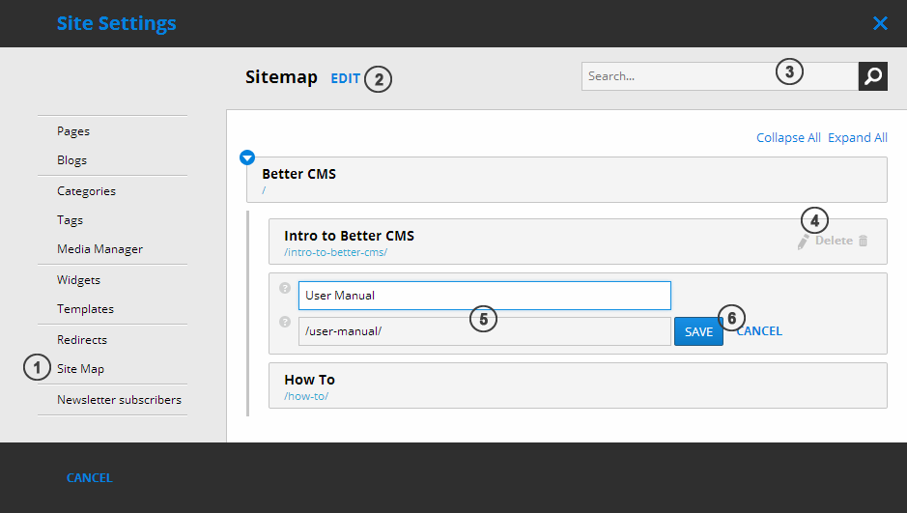Select the Intro to Better CMS node
Image resolution: width=907 pixels, height=513 pixels.
578,242
